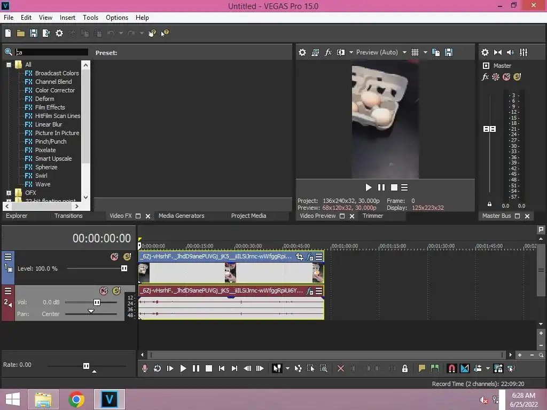Image resolution: width=547 pixels, height=410 pixels.
Task: Copy preview snapshot to clipboard
Action: click(436, 52)
